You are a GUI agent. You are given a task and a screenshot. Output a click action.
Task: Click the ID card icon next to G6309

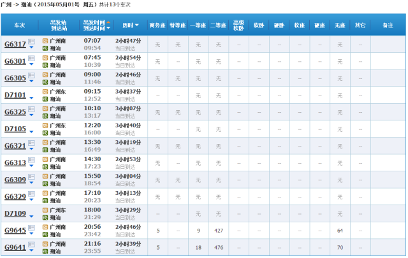click(x=31, y=176)
